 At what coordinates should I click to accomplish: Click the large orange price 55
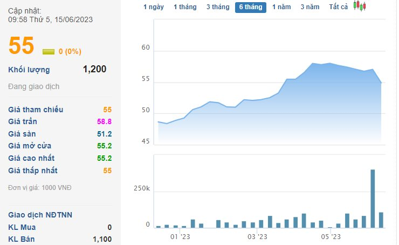[21, 45]
